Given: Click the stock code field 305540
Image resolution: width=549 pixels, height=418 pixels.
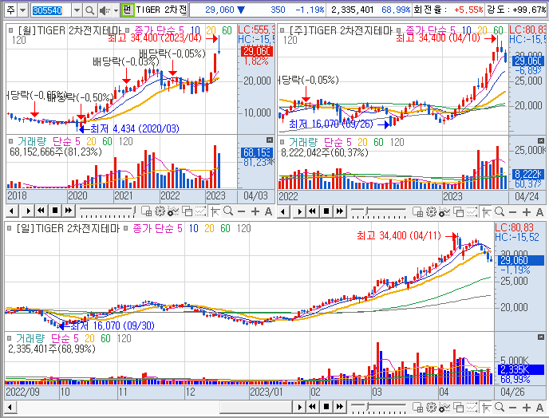Looking at the screenshot, I should tap(51, 10).
